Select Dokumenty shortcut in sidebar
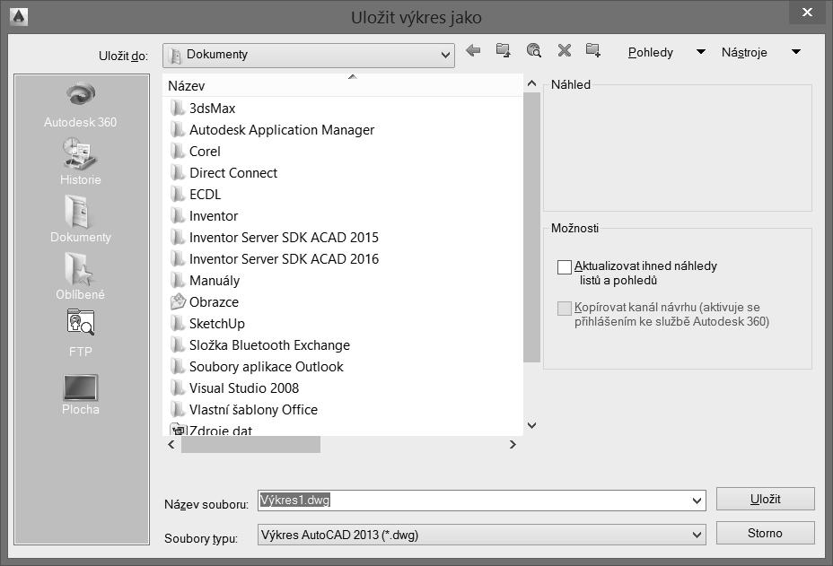The height and width of the screenshot is (566, 833). 80,219
